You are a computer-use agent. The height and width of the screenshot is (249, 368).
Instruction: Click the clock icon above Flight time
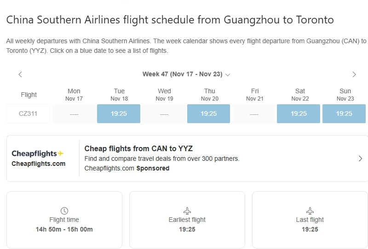(64, 211)
